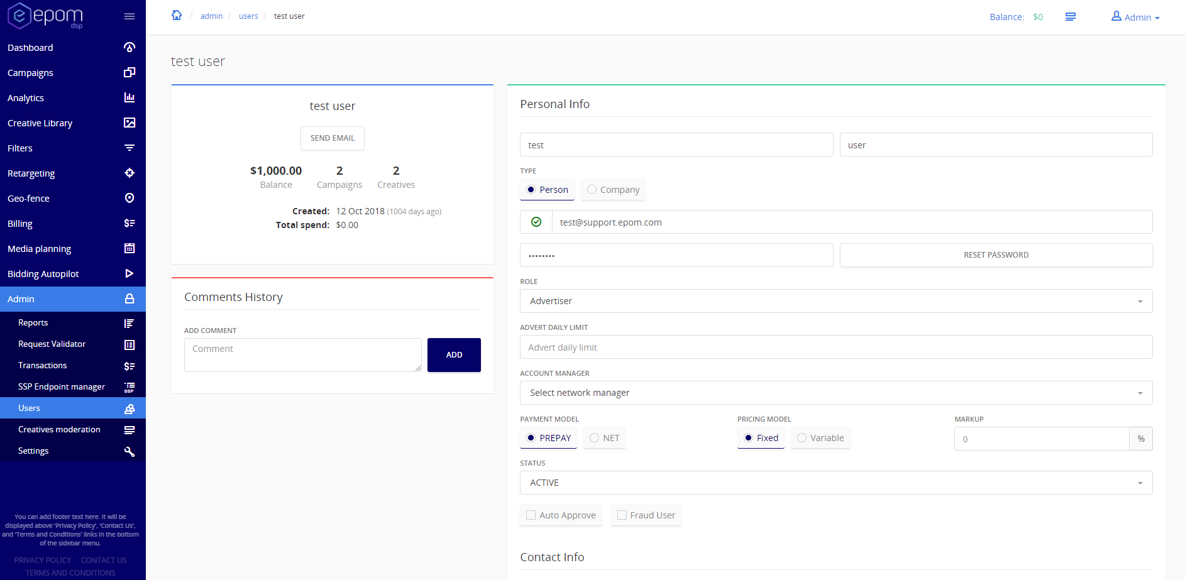Click the password input field

pyautogui.click(x=676, y=255)
